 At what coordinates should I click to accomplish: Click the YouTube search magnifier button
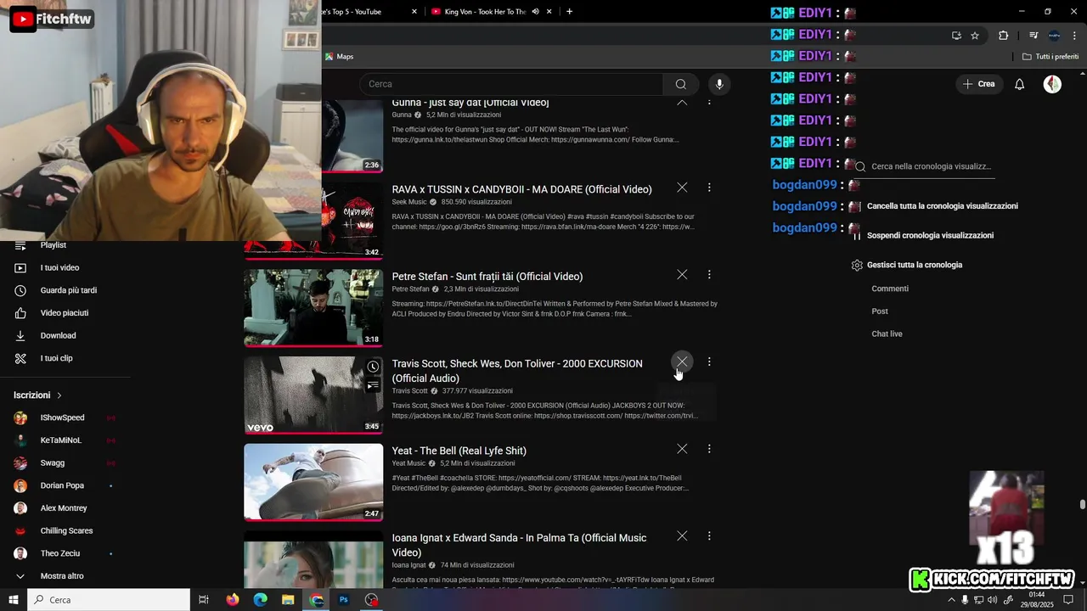(x=680, y=84)
